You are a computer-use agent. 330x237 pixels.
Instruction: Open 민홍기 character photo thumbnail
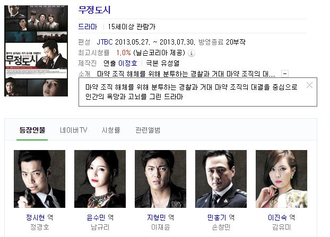[x=221, y=179]
